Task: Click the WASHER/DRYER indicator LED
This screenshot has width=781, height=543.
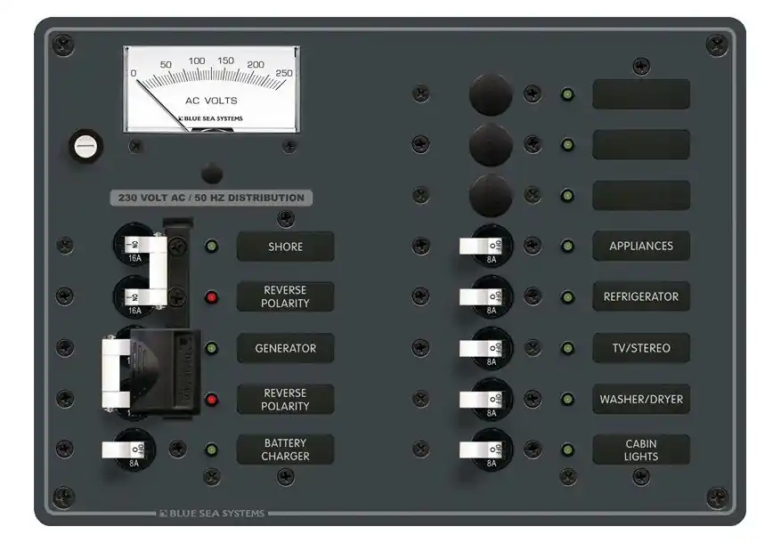Action: [567, 399]
